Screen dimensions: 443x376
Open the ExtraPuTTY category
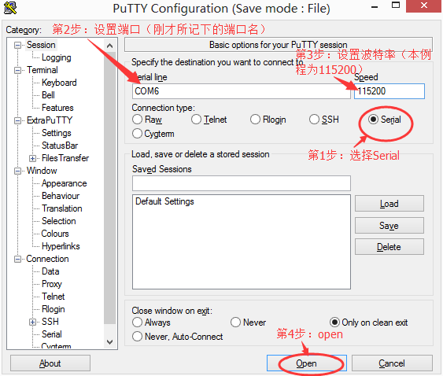50,120
